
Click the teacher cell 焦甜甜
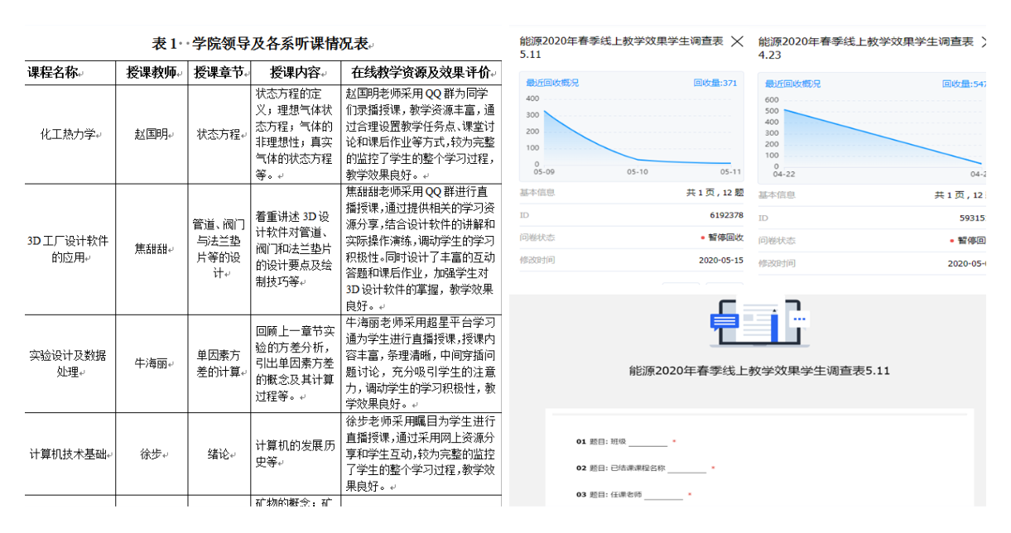point(151,247)
